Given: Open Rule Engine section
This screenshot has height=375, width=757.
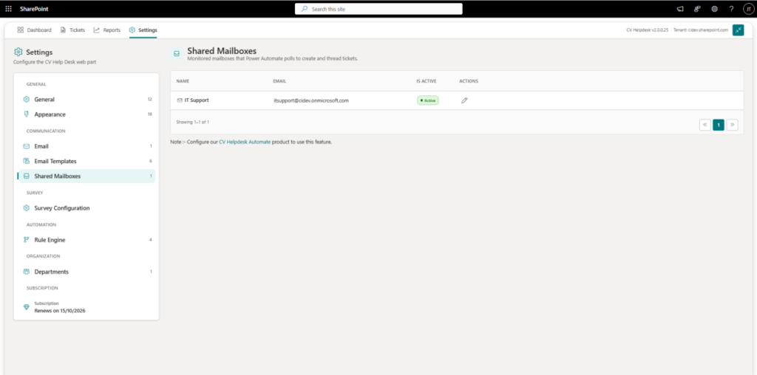Looking at the screenshot, I should (x=87, y=240).
